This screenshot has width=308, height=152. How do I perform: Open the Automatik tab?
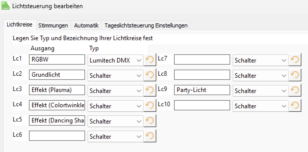click(86, 25)
